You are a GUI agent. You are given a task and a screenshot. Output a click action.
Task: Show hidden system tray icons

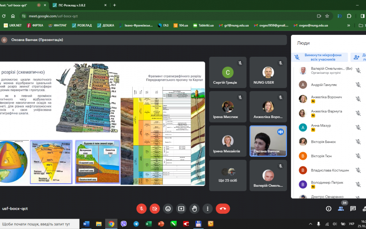(x=311, y=224)
